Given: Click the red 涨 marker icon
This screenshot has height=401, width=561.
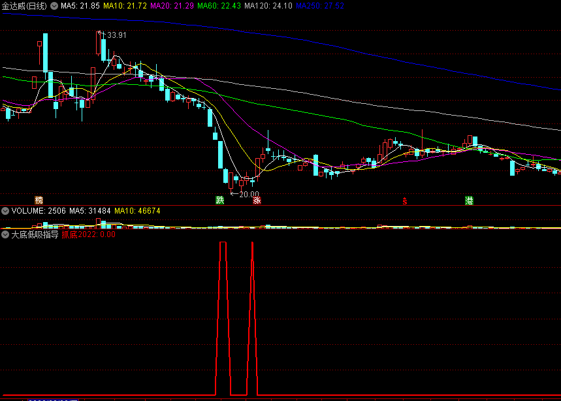Looking at the screenshot, I should (x=257, y=200).
